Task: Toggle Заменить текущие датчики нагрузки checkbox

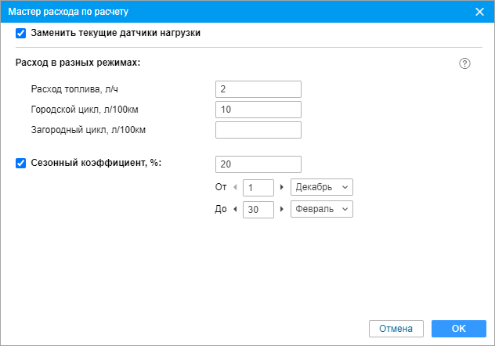Action: [21, 34]
